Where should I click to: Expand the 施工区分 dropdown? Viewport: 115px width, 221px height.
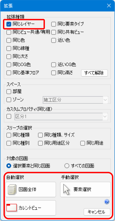tap(75, 100)
